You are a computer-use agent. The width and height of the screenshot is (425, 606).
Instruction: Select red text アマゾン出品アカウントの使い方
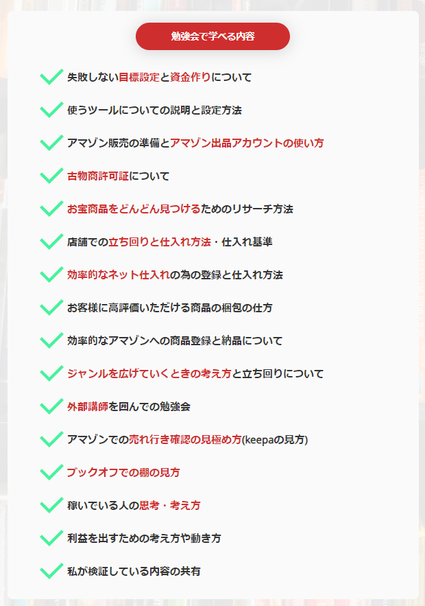click(x=247, y=143)
